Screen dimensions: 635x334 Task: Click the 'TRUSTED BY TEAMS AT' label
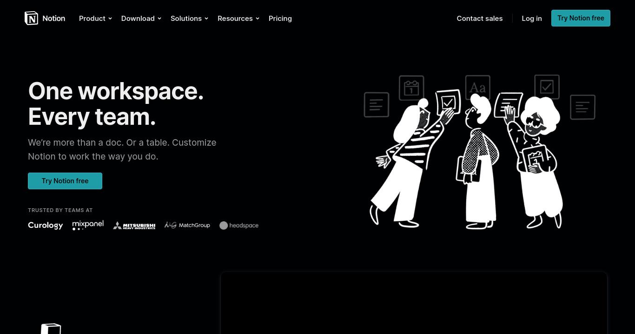(60, 210)
